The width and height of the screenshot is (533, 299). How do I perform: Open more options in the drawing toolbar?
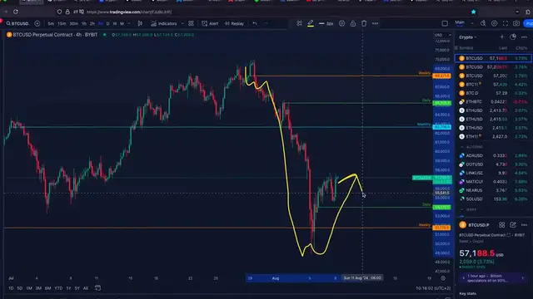click(375, 23)
